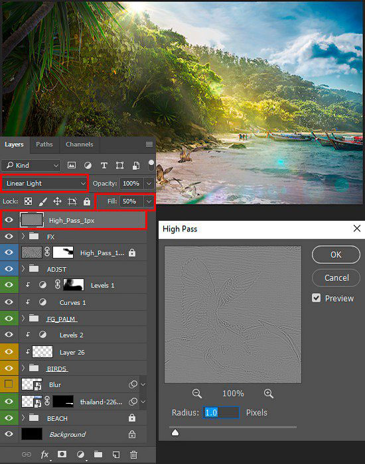Open the Kind filter type dropdown

31,166
